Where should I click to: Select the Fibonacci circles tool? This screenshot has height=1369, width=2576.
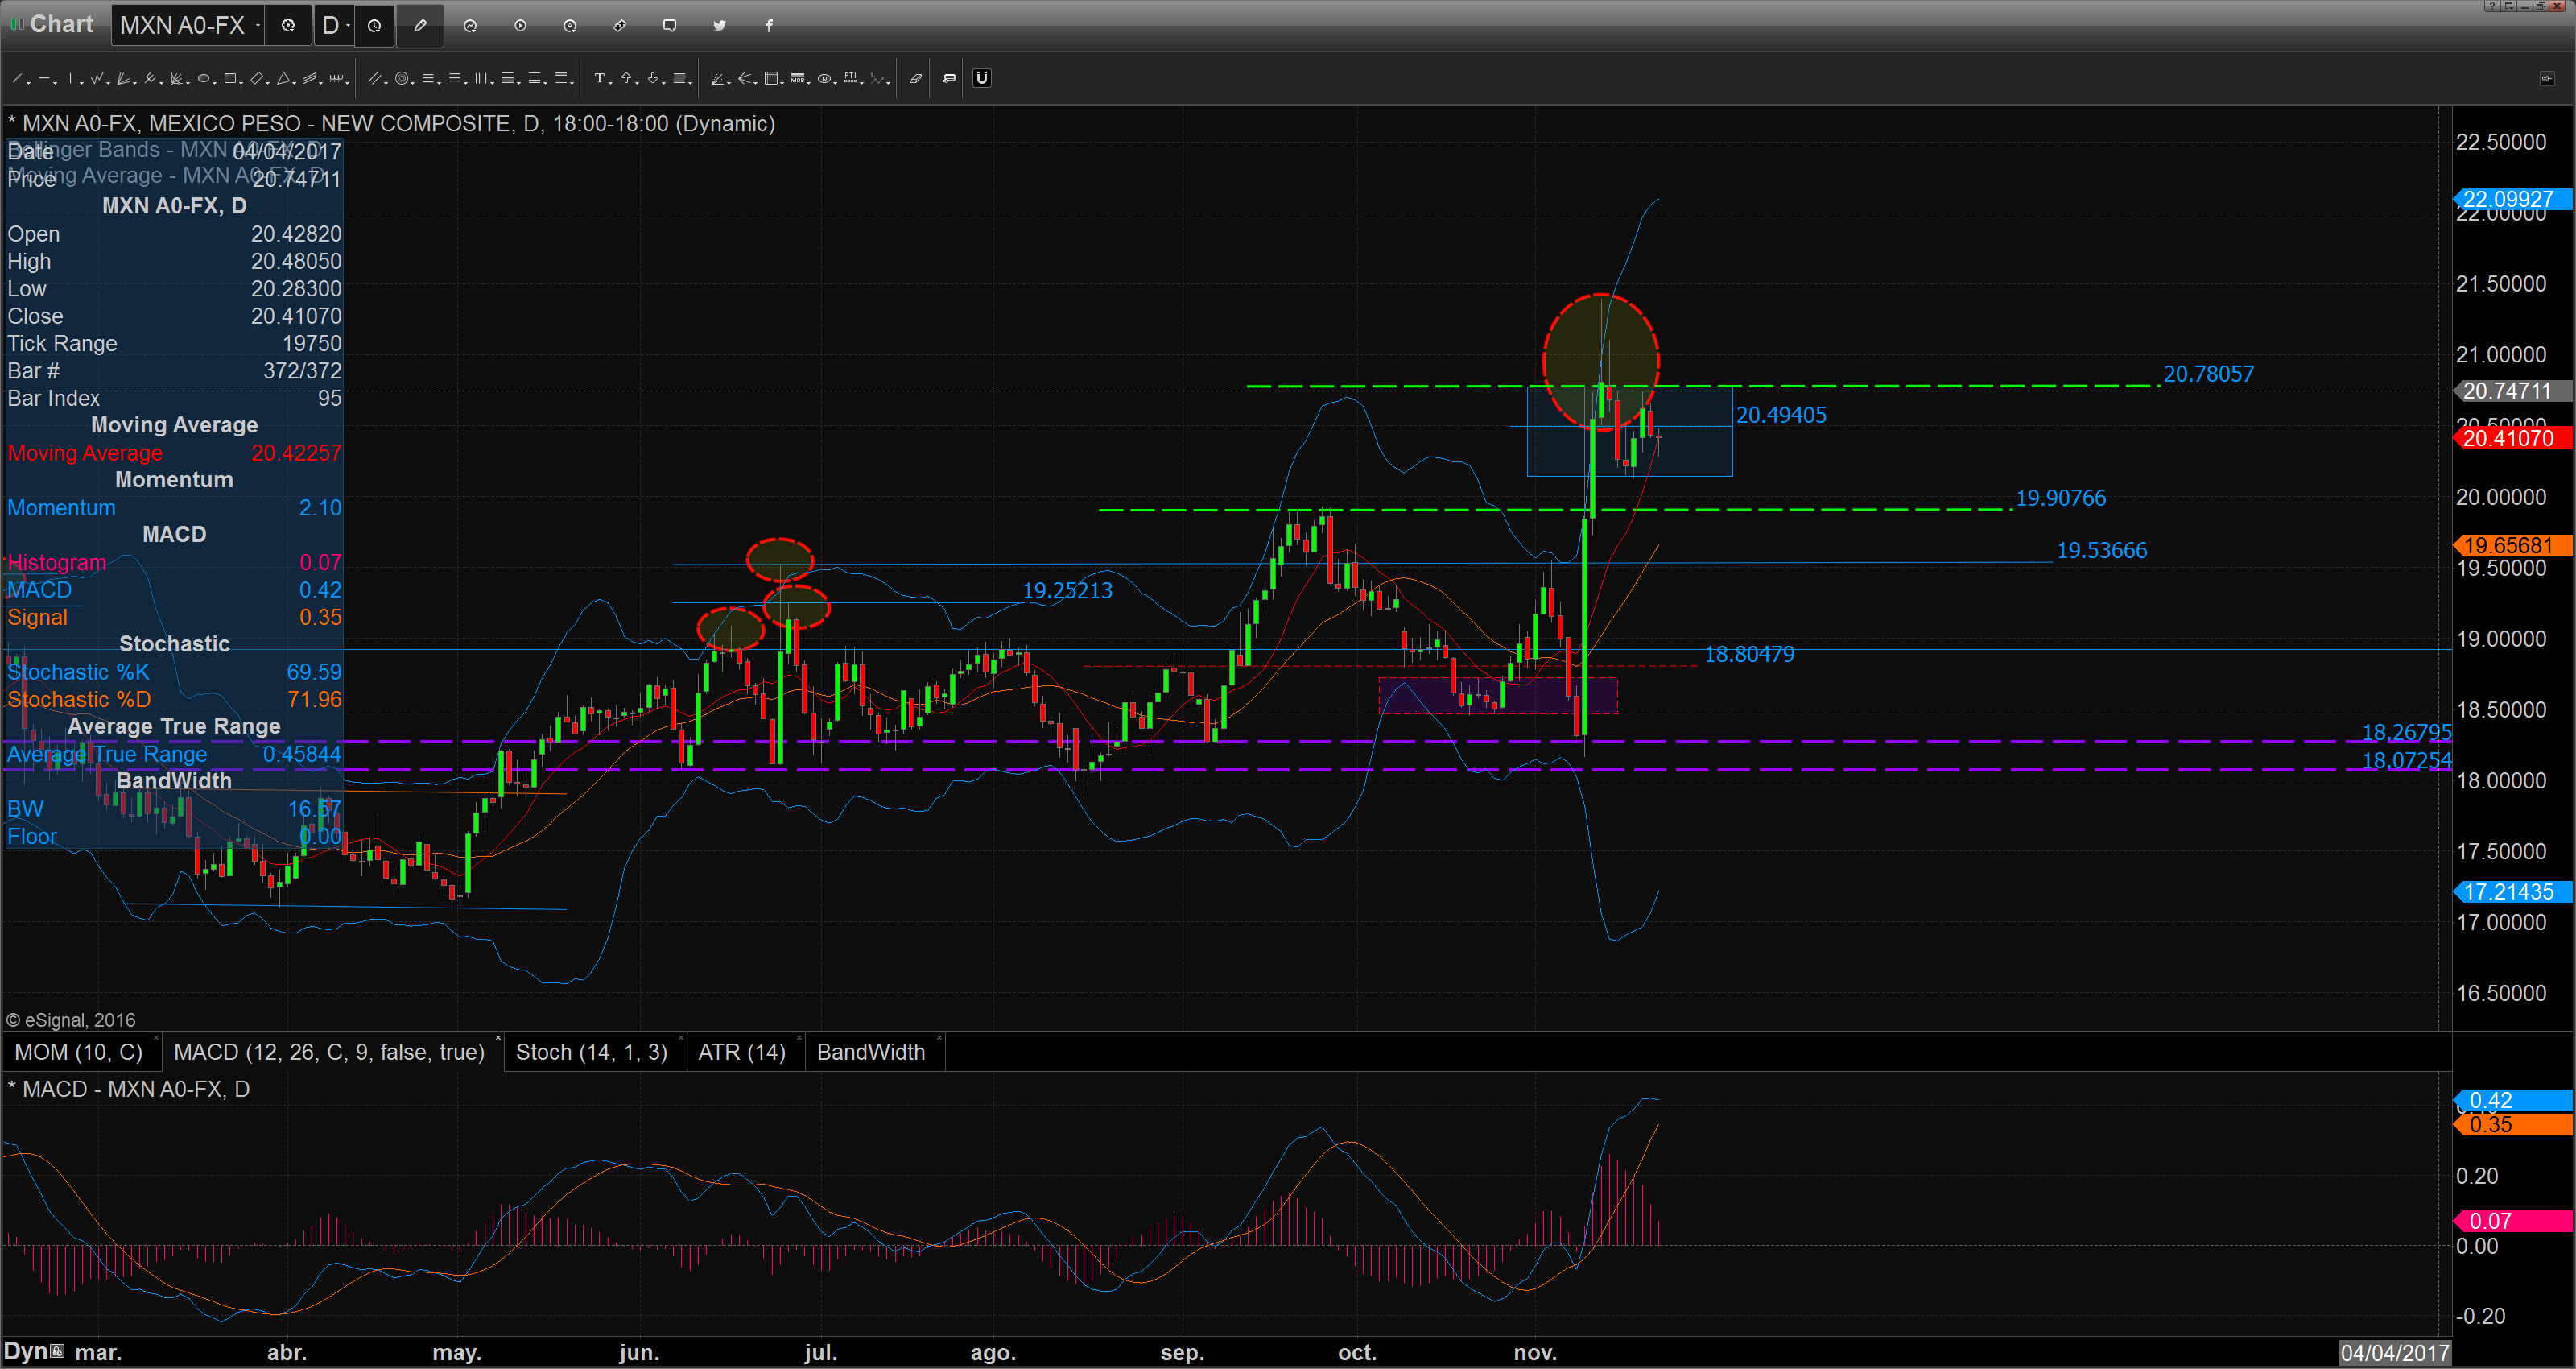tap(402, 78)
